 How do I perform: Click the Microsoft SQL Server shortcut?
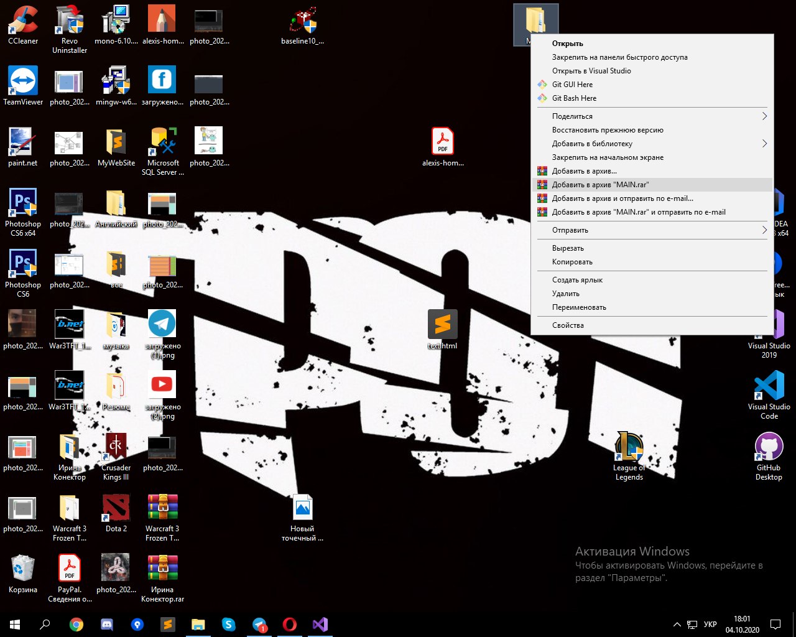point(163,151)
